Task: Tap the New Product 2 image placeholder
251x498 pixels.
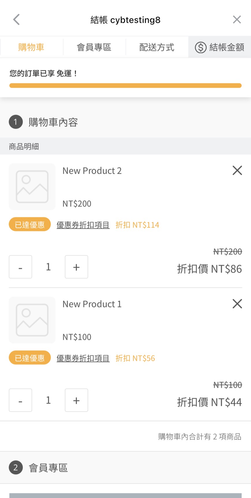Action: click(32, 187)
